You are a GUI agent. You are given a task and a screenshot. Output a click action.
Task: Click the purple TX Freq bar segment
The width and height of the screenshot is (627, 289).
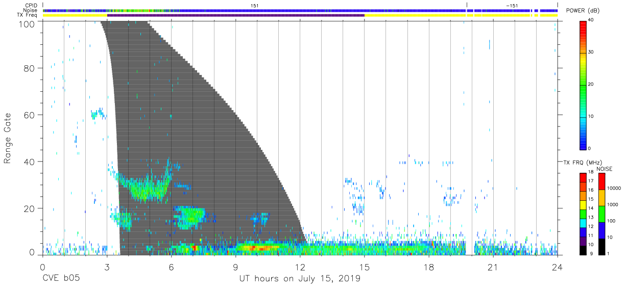tap(235, 15)
